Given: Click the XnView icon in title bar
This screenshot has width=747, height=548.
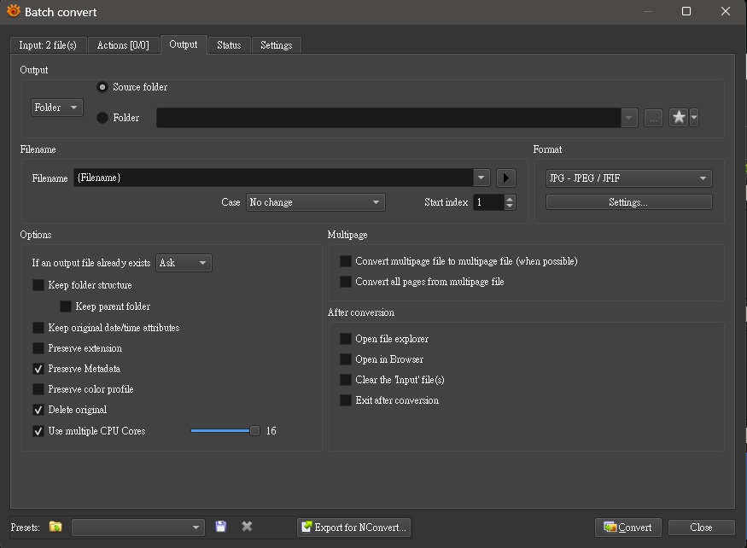Looking at the screenshot, I should pyautogui.click(x=13, y=12).
